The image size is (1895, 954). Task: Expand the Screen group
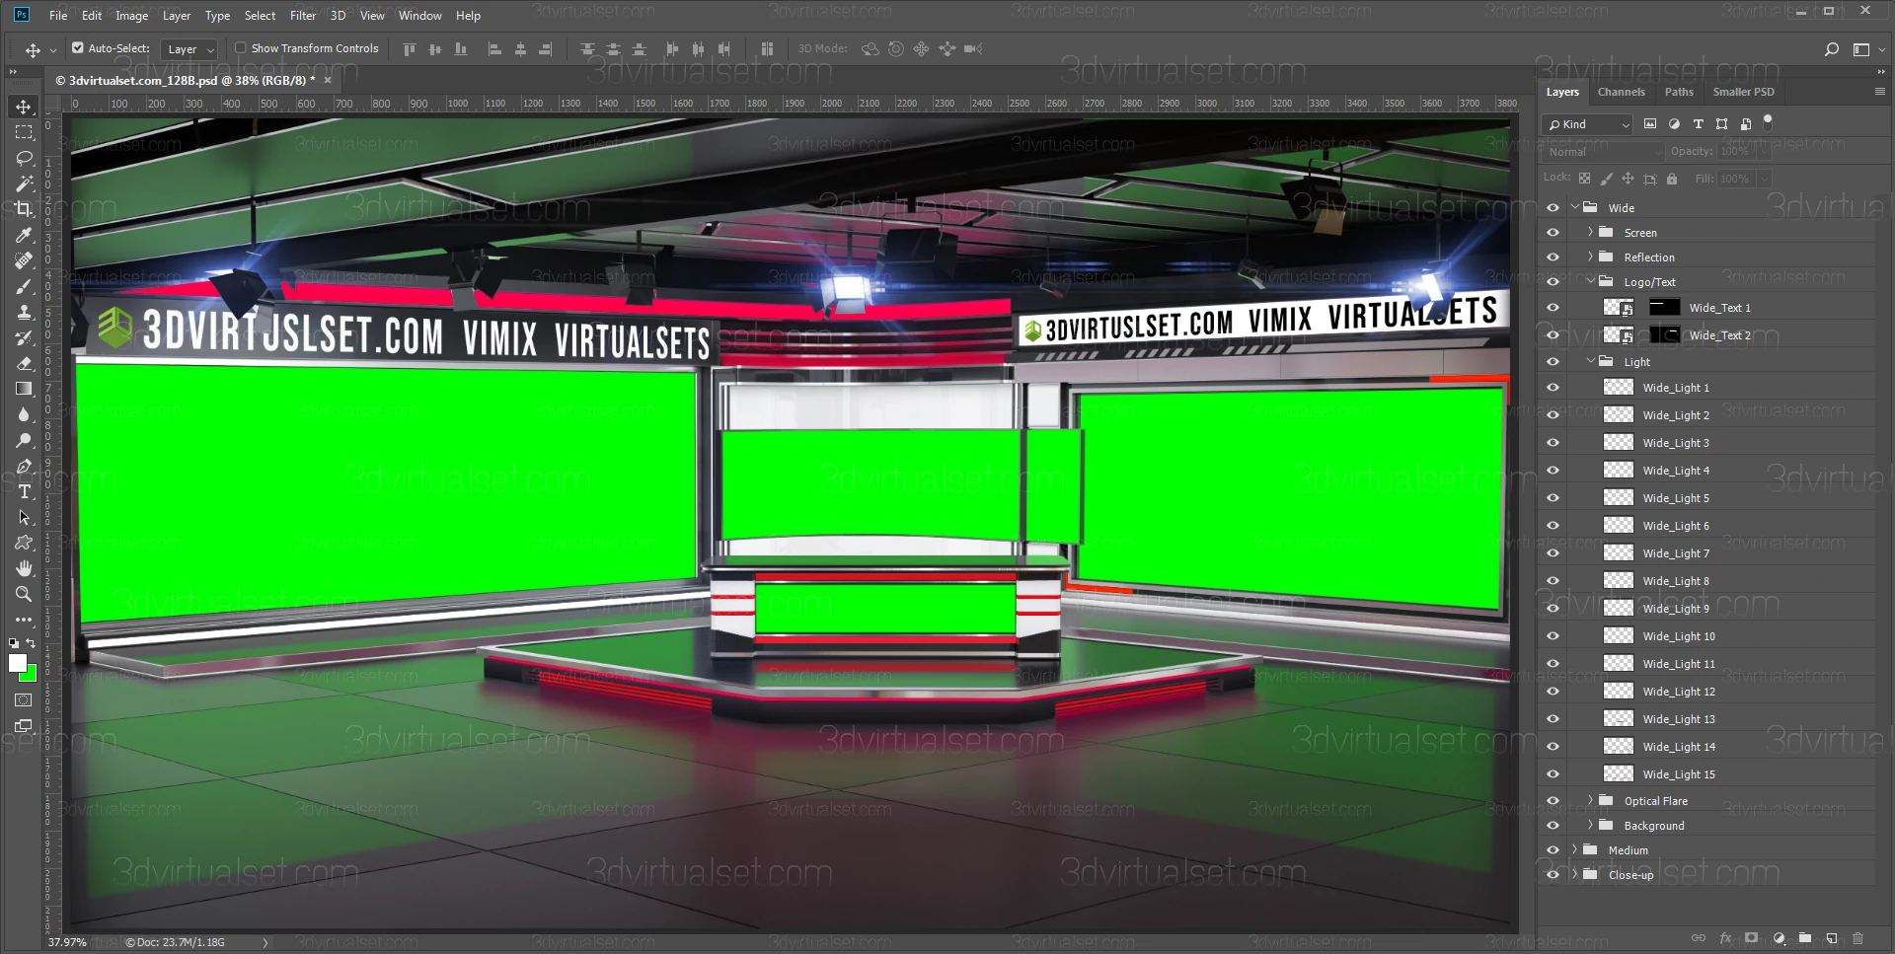point(1590,233)
